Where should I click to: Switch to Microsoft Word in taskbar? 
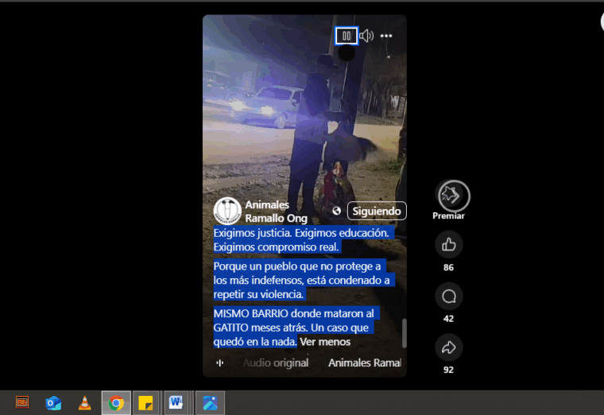tap(176, 403)
